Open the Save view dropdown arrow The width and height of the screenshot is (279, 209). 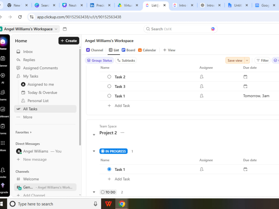pyautogui.click(x=247, y=60)
